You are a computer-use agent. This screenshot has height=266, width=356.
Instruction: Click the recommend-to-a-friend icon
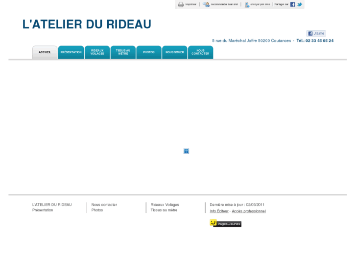206,4
